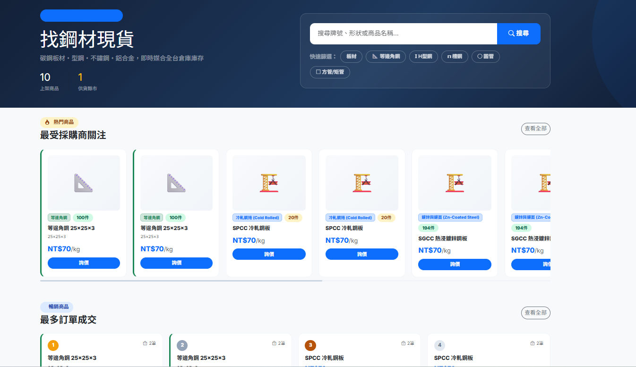The image size is (636, 367).
Task: Click the order count icon on rank 2 card
Action: coord(274,343)
